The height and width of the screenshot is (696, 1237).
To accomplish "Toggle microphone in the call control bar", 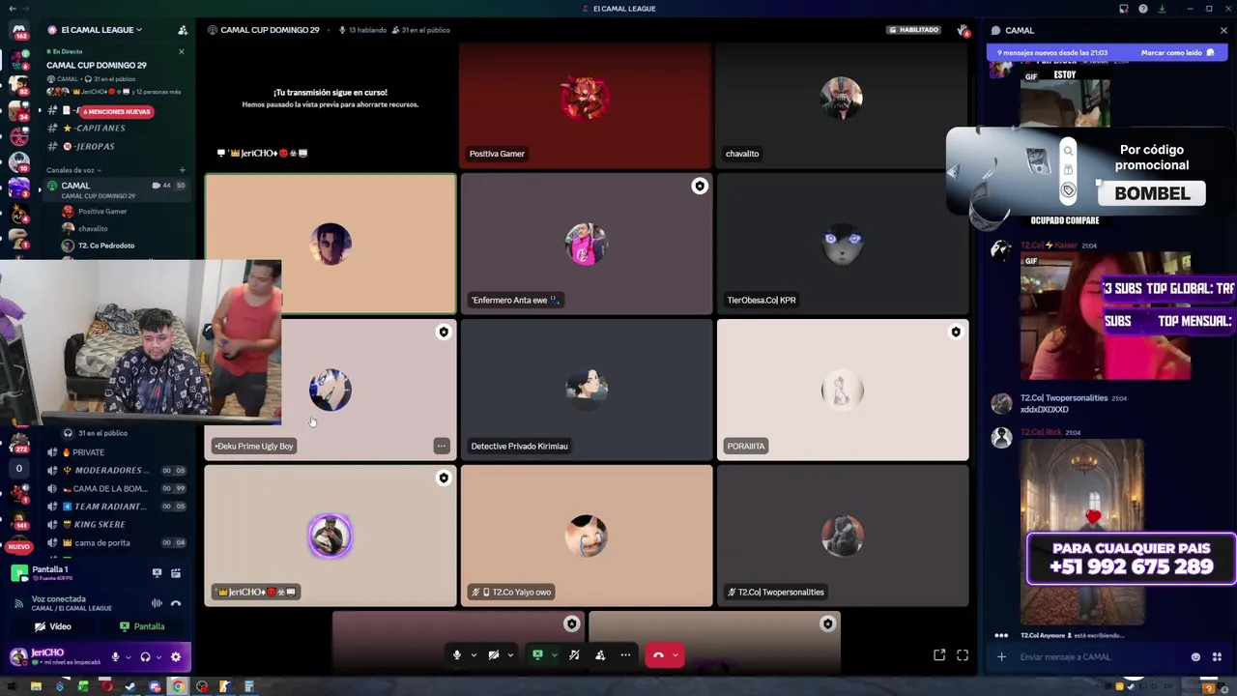I will coord(457,654).
